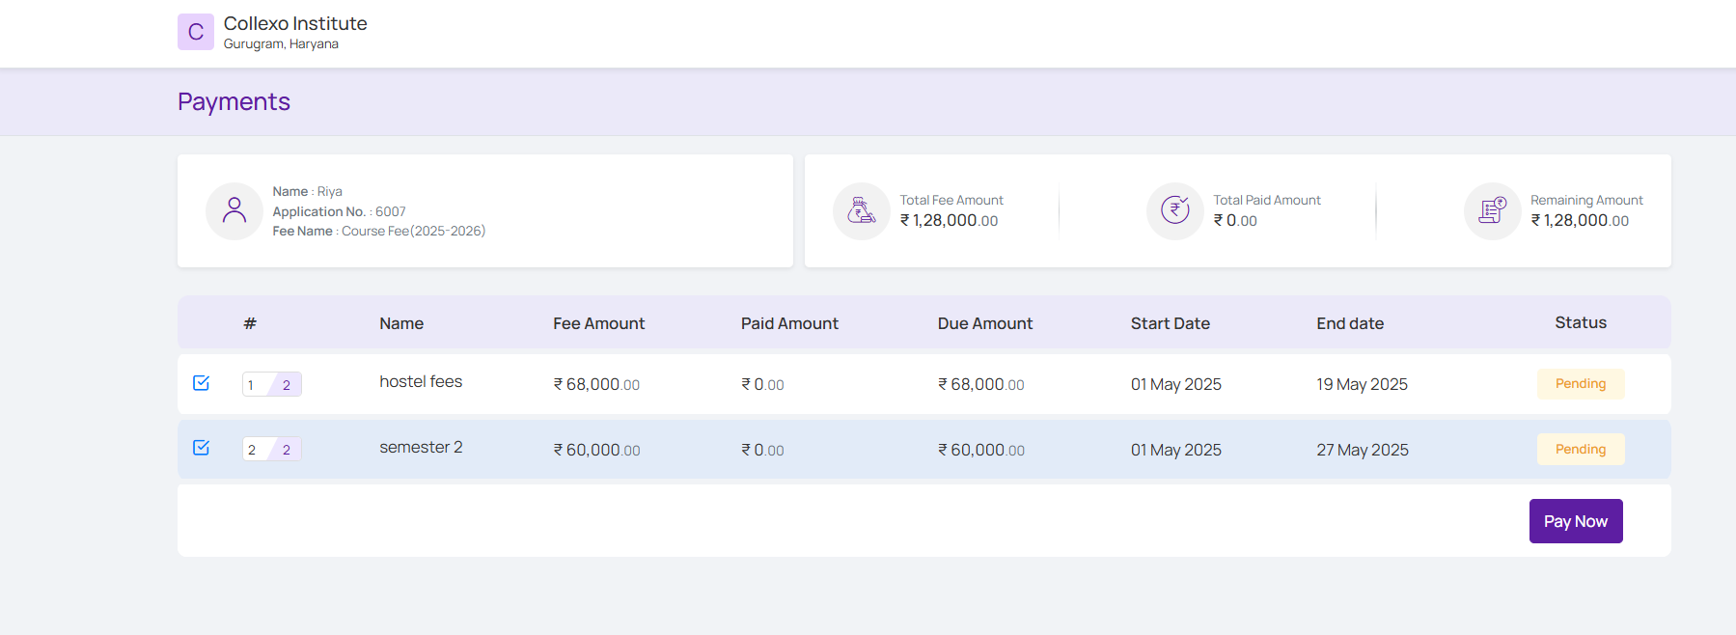This screenshot has width=1736, height=635.
Task: Click the Collexo Institute logo icon
Action: pyautogui.click(x=195, y=32)
